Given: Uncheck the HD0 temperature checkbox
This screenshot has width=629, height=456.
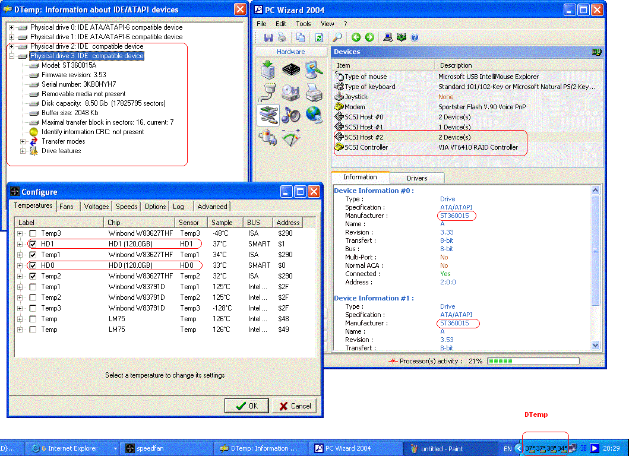Looking at the screenshot, I should [x=33, y=265].
